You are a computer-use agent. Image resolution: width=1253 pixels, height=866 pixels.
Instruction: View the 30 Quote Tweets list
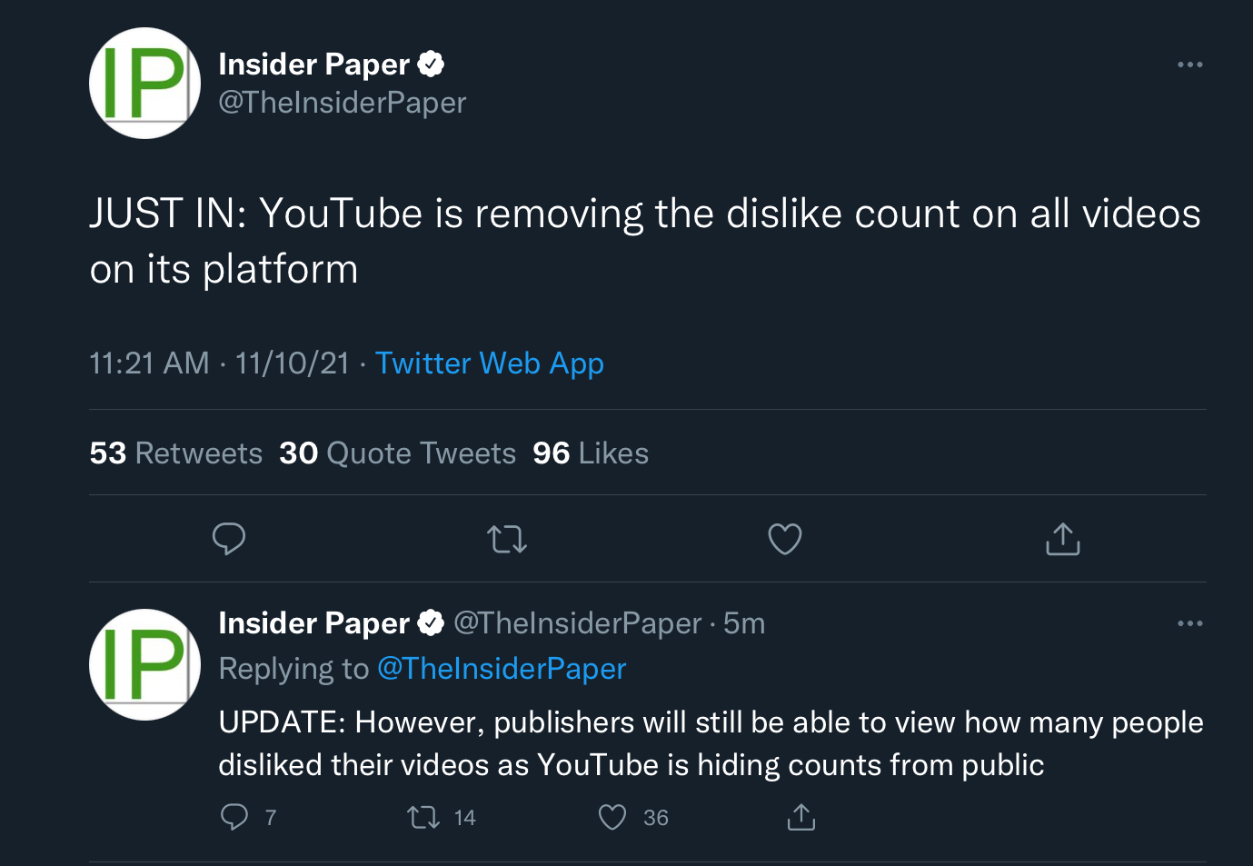(397, 453)
